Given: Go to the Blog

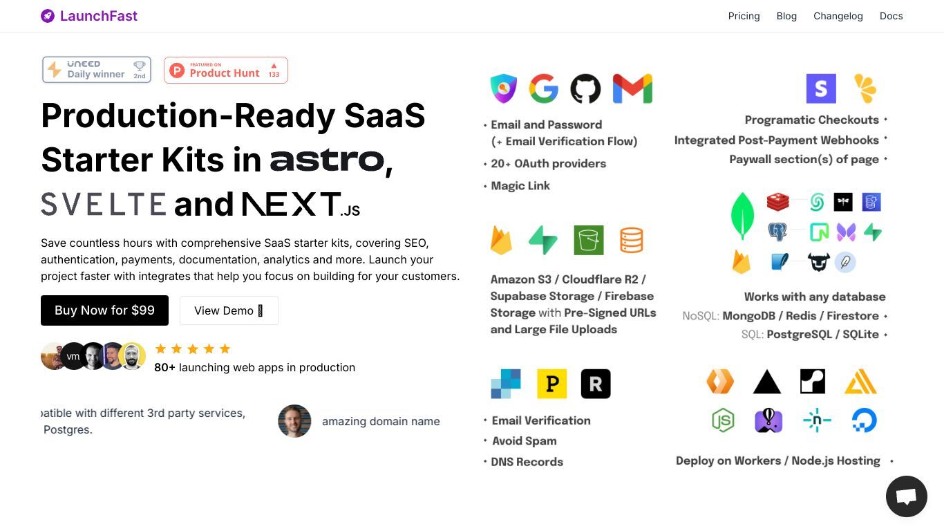Looking at the screenshot, I should pyautogui.click(x=786, y=16).
